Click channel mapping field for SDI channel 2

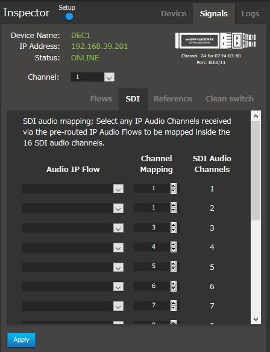[x=152, y=208]
